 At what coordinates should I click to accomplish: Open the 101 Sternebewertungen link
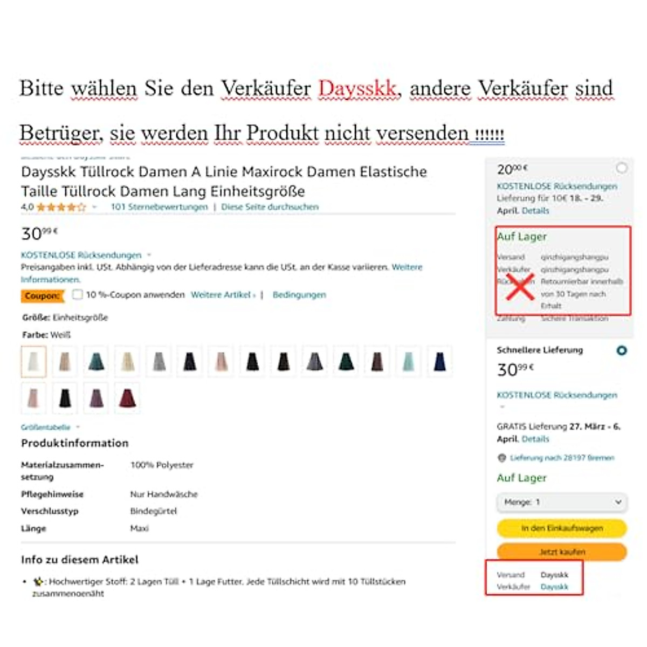159,207
